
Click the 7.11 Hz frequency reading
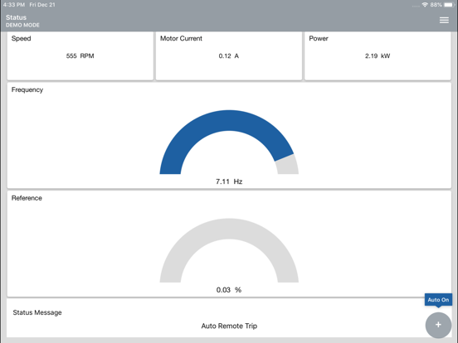tap(229, 181)
